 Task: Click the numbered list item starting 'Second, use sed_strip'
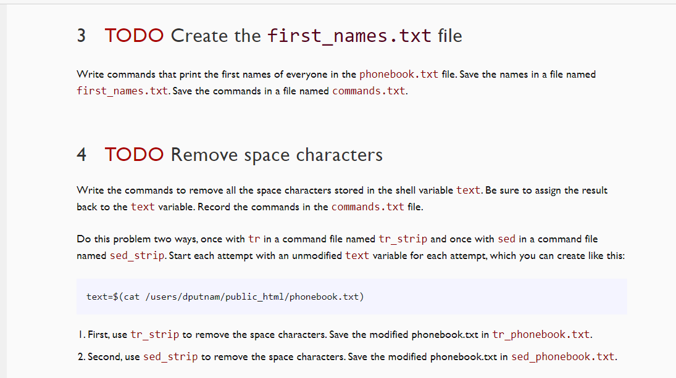click(247, 356)
